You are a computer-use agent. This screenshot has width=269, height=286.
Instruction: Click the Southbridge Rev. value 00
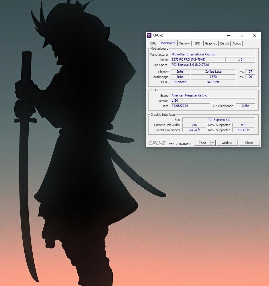[250, 77]
